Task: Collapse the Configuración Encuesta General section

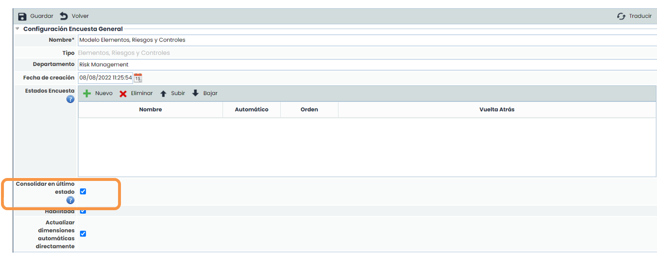Action: pyautogui.click(x=18, y=29)
